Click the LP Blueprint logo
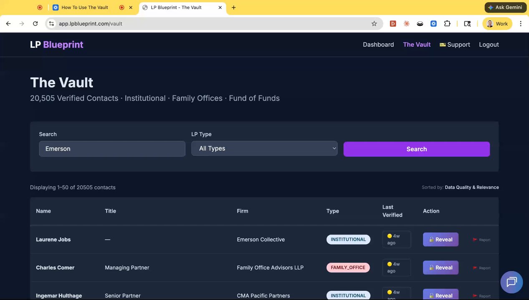Image resolution: width=529 pixels, height=300 pixels. 57,45
